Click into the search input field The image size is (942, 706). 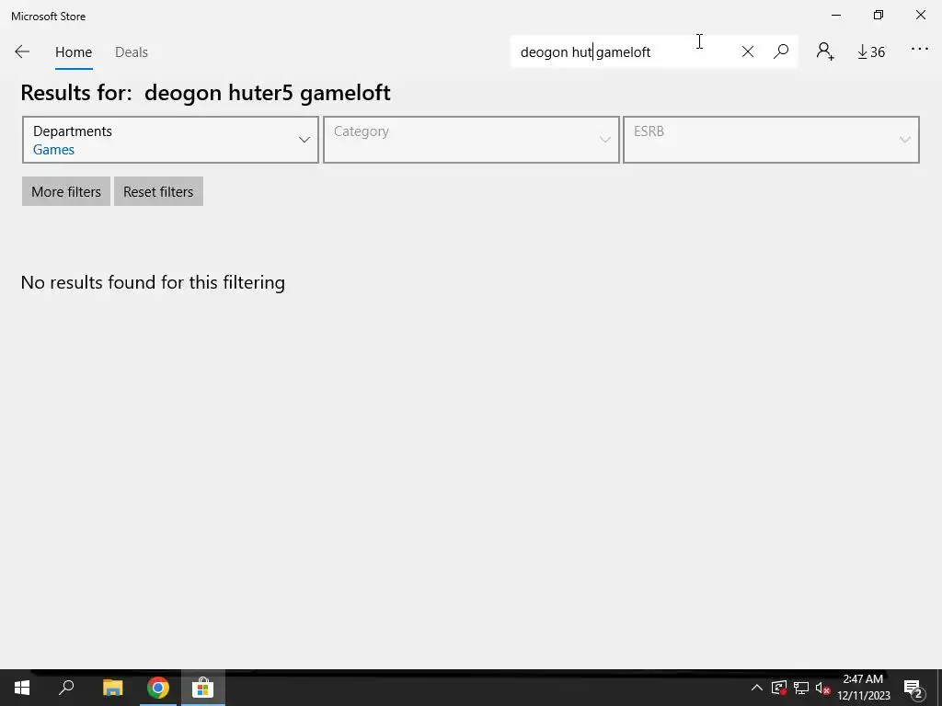click(625, 52)
